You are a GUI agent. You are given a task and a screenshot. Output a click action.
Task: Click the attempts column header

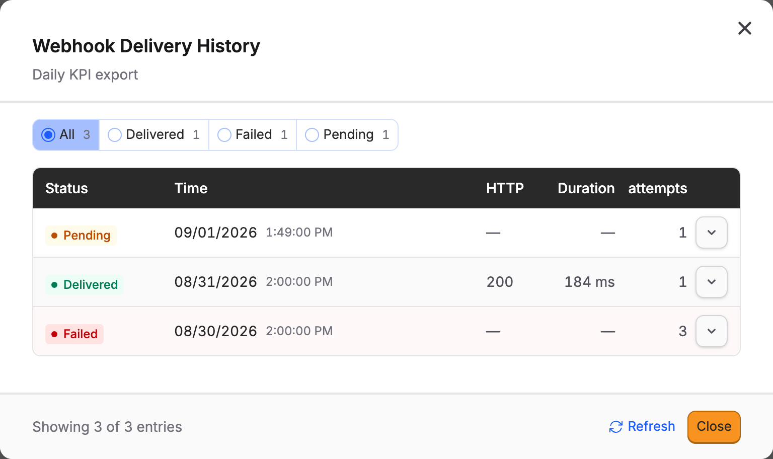click(x=658, y=188)
